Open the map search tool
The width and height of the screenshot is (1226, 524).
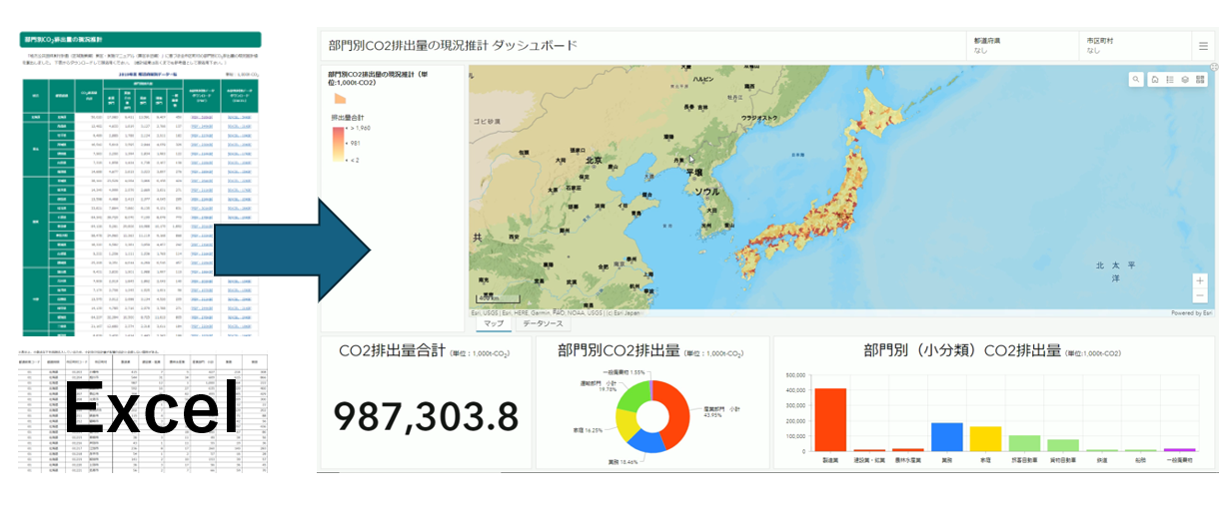pos(1137,79)
